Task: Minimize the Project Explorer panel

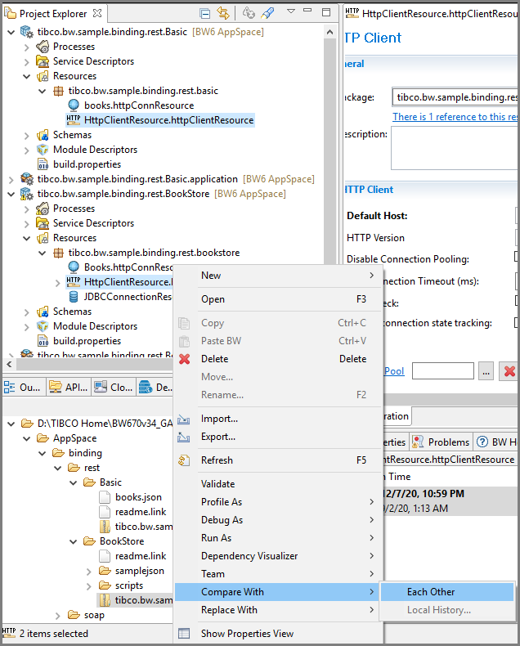Action: point(307,11)
